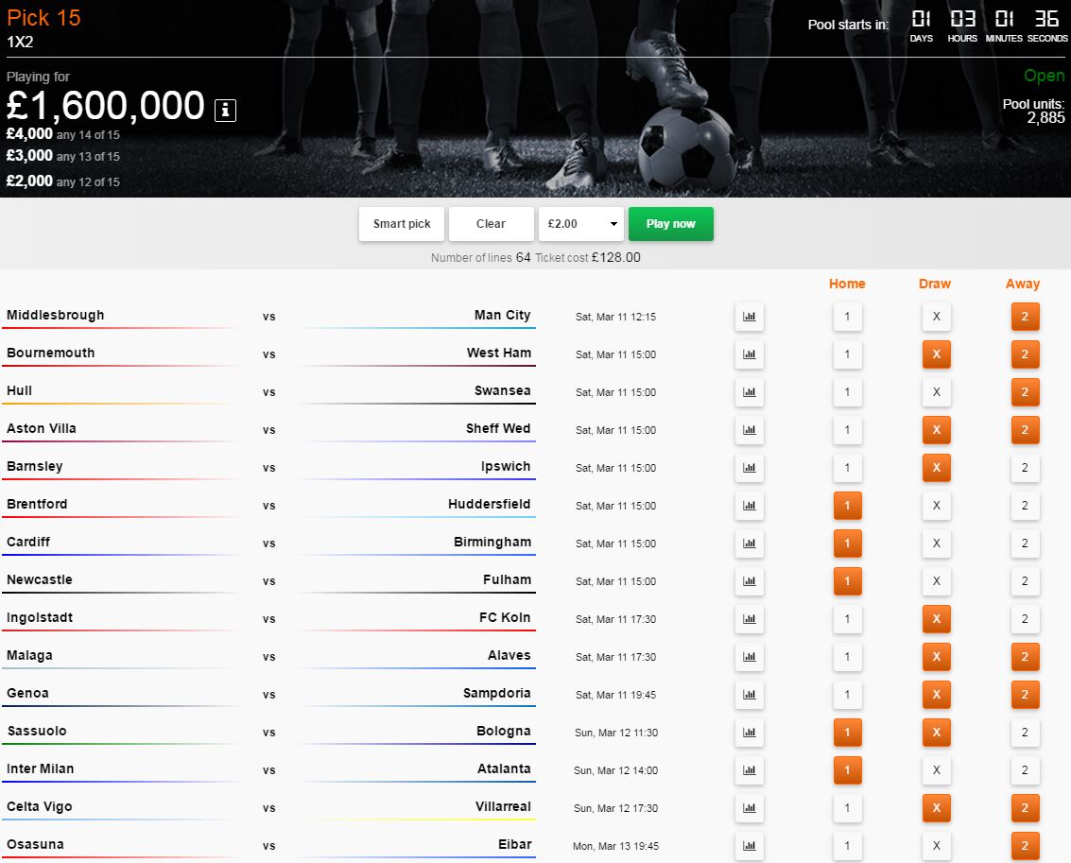This screenshot has height=863, width=1071.
Task: Open stats chart icon for Middlesbrough vs Man City
Action: tap(749, 317)
